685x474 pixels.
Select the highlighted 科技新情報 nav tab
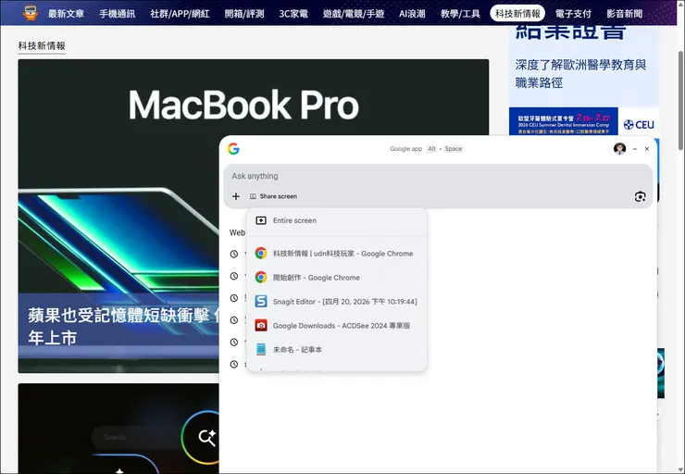517,14
